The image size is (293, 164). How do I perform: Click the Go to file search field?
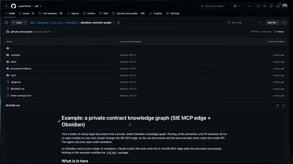(245, 23)
